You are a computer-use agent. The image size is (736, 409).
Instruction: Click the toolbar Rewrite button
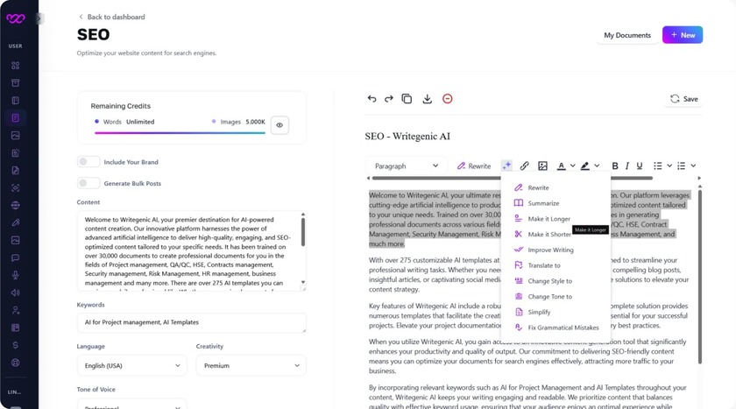click(x=474, y=166)
